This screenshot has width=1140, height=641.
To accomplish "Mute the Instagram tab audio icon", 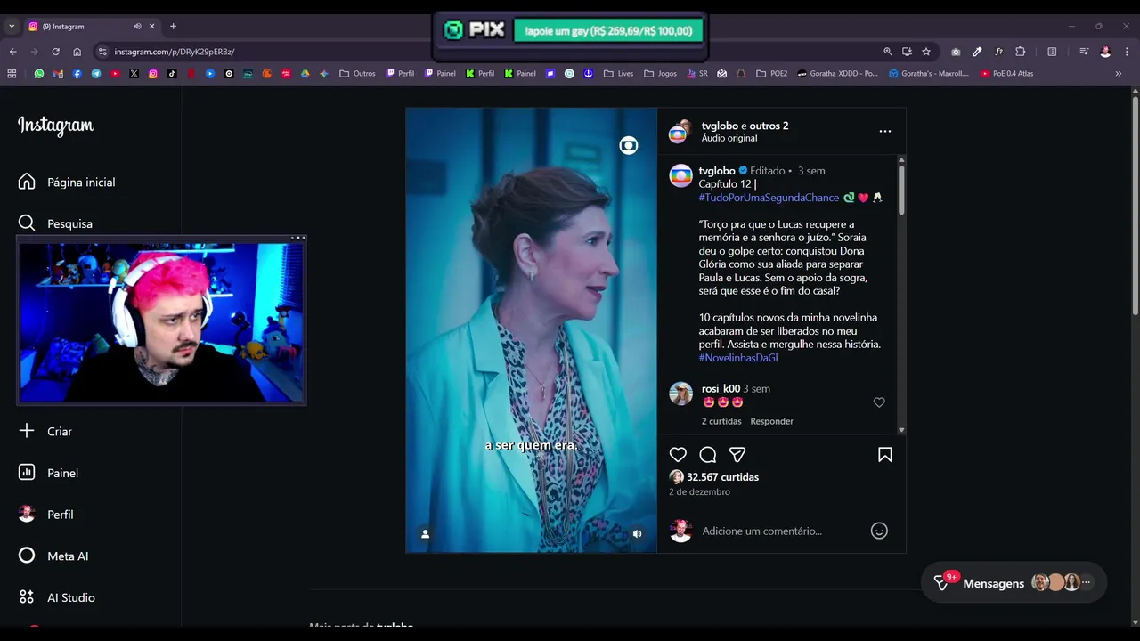I will [x=137, y=27].
